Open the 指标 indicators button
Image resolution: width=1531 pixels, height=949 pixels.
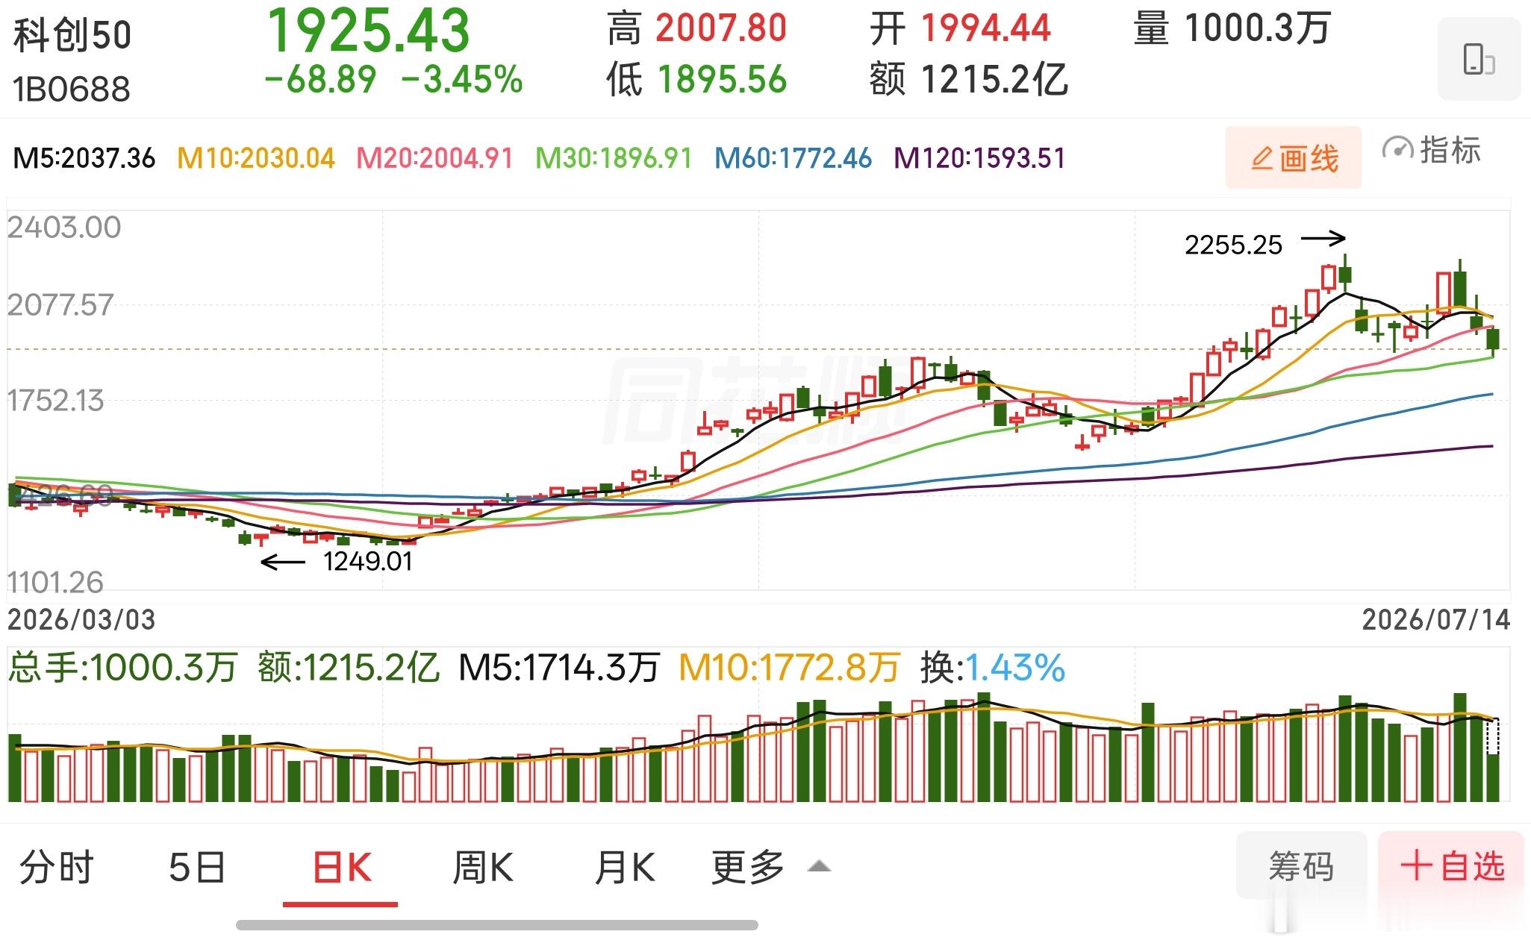1431,151
